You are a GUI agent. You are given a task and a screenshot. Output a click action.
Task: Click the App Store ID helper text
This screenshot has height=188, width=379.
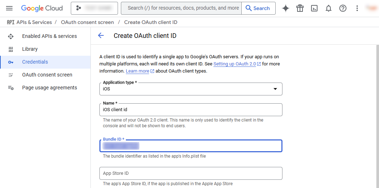tap(168, 184)
